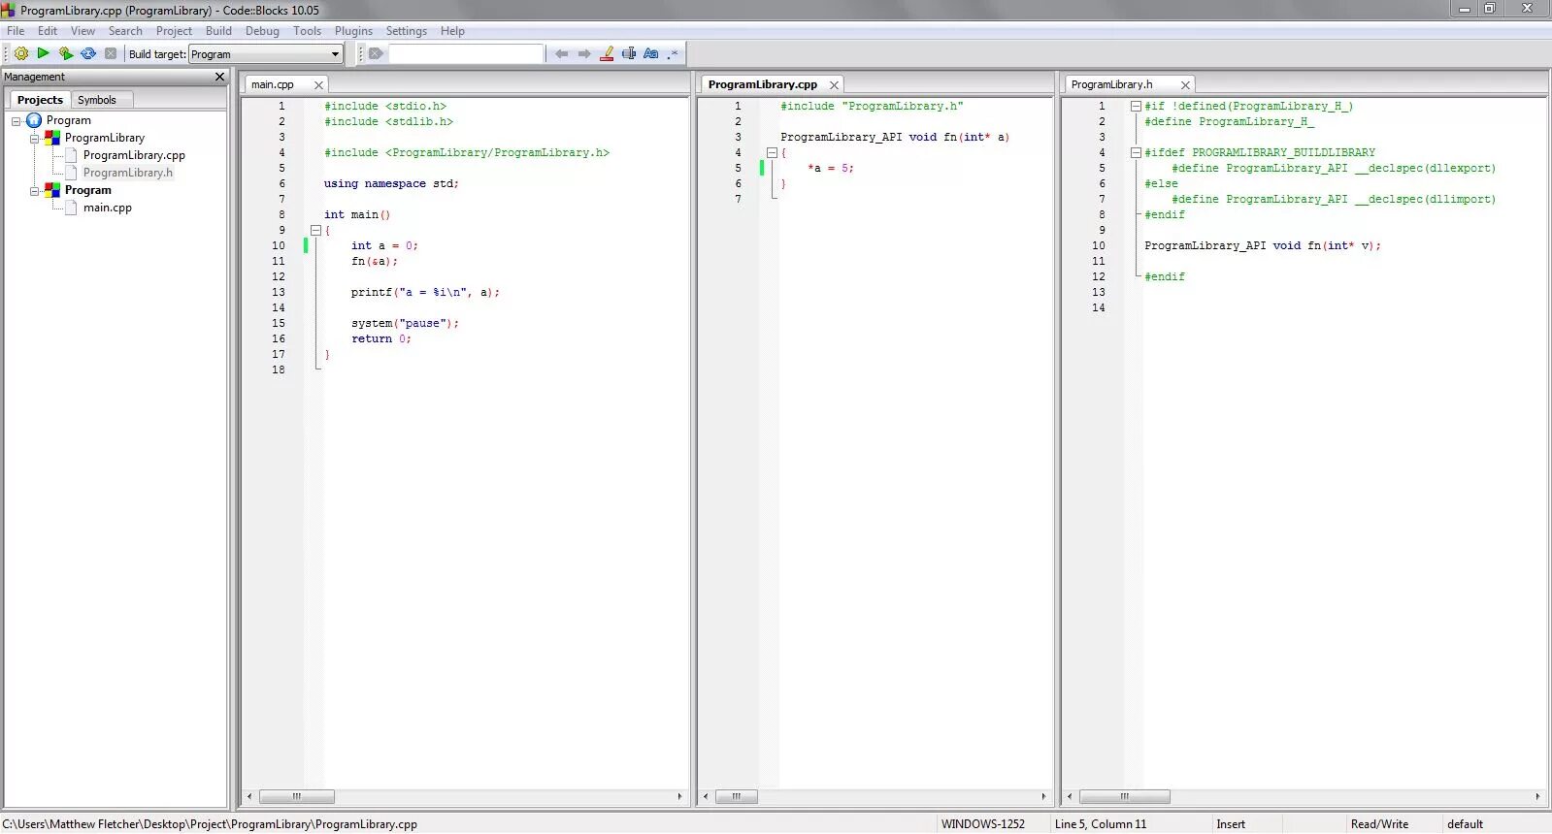Click the Rebuild icon

click(x=88, y=53)
